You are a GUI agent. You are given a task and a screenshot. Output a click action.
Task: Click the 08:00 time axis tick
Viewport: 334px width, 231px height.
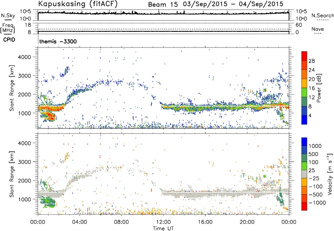tap(121, 222)
